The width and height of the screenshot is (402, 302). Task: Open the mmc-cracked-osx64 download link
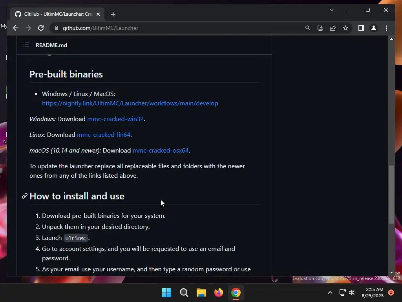(x=161, y=150)
